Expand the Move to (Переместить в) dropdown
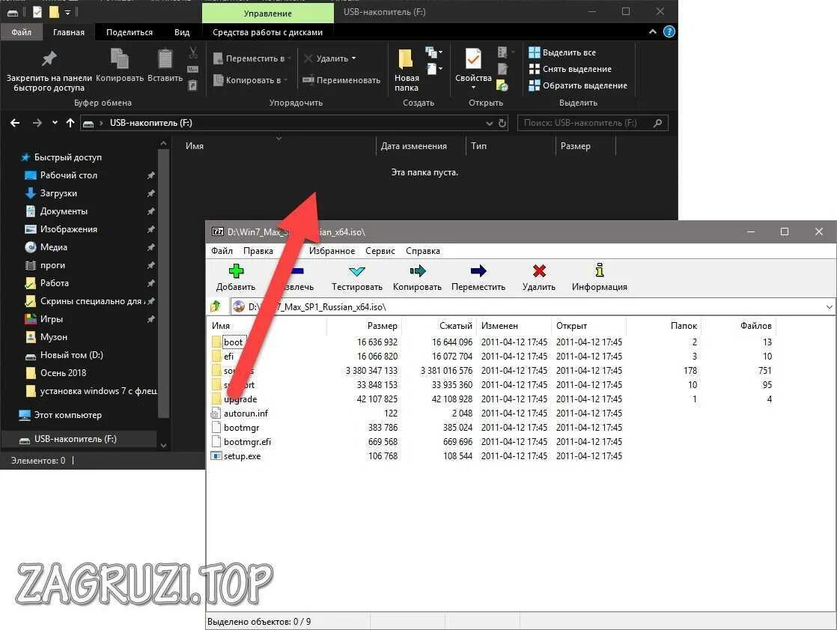This screenshot has height=630, width=837. pyautogui.click(x=289, y=58)
